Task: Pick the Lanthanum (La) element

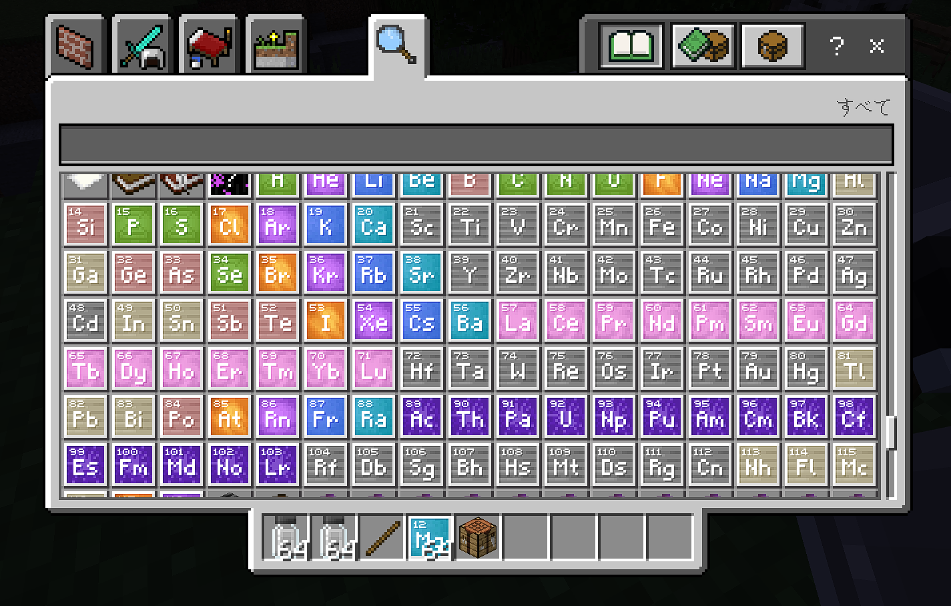Action: click(518, 320)
